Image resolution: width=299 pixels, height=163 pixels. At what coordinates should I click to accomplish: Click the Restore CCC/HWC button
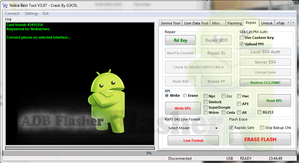click(x=265, y=83)
